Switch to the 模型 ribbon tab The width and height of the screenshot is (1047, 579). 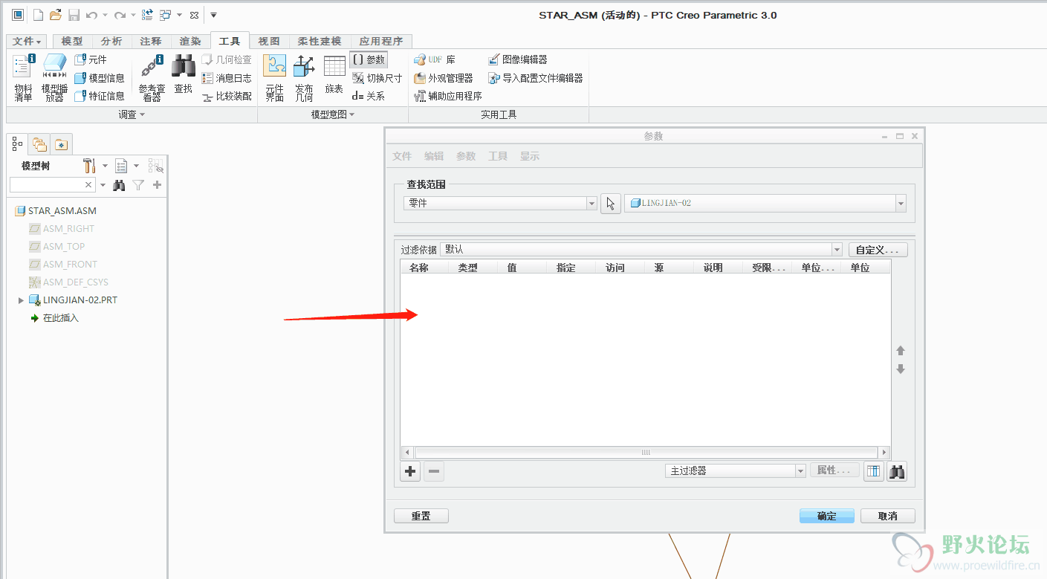(71, 42)
